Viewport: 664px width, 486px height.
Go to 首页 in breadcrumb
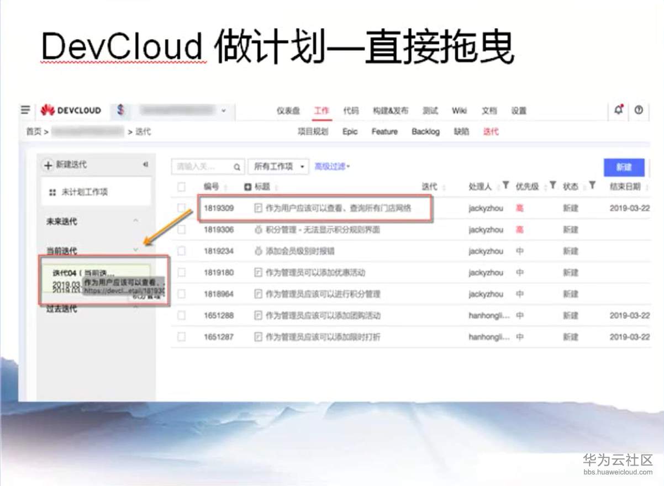pos(34,131)
